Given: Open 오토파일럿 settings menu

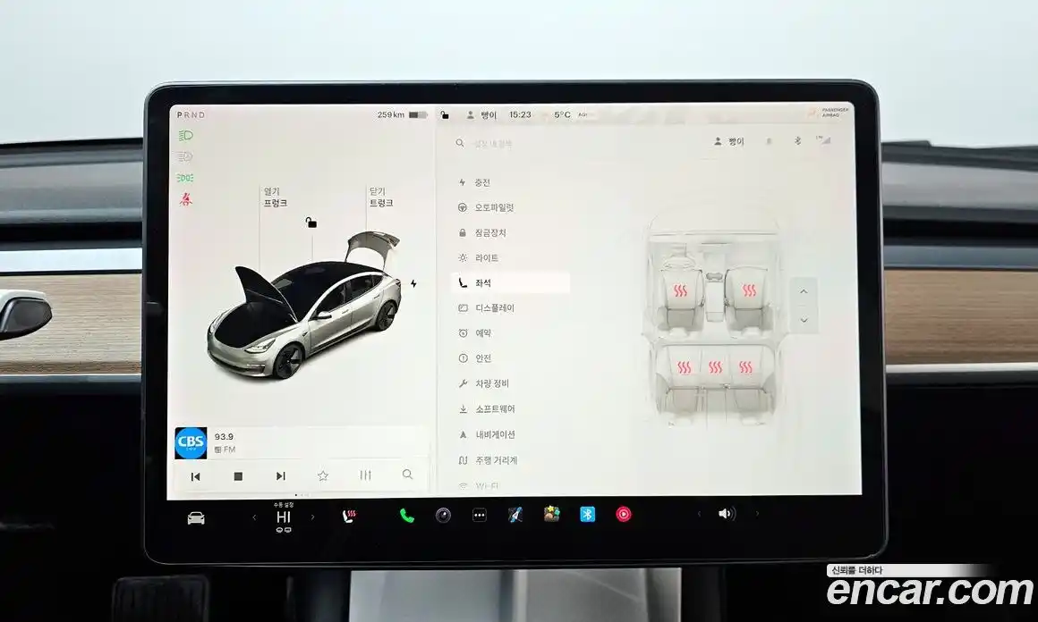Looking at the screenshot, I should [x=494, y=207].
